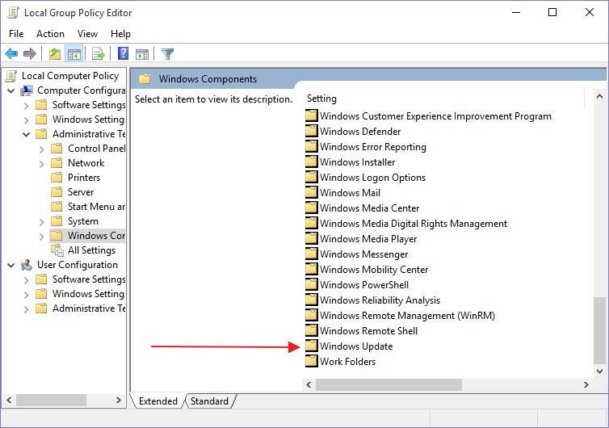Collapse the Computer Configuration node

pyautogui.click(x=11, y=90)
